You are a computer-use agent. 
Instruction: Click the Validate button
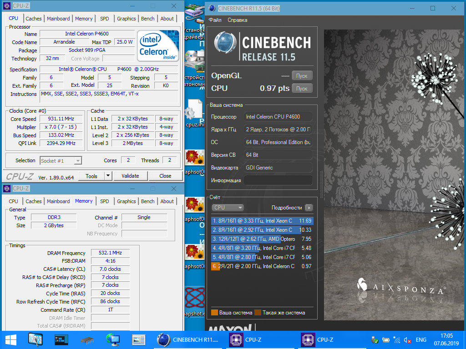pos(130,176)
